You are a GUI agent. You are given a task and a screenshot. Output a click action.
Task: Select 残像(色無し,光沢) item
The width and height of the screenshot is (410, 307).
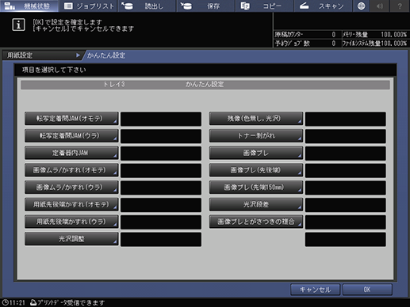(256, 119)
